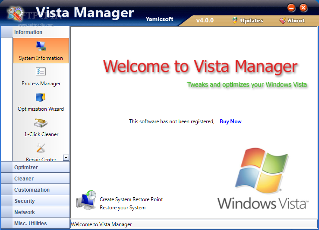
Task: Click the 'Welcome to Vista Manager' status bar text
Action: 101,224
